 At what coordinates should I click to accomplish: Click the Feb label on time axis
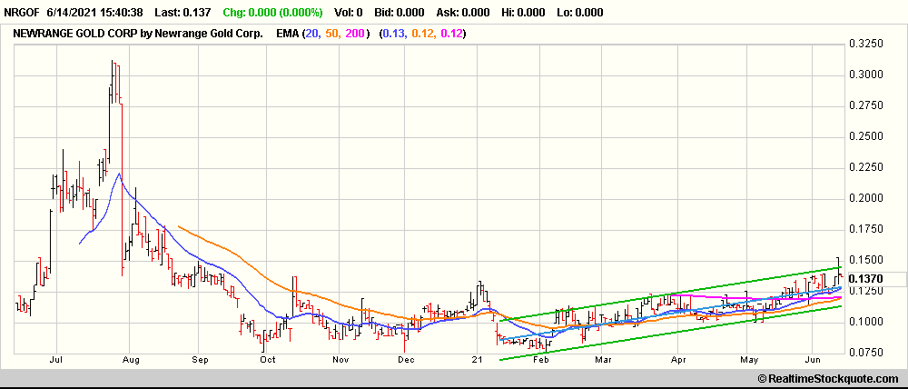click(x=540, y=361)
